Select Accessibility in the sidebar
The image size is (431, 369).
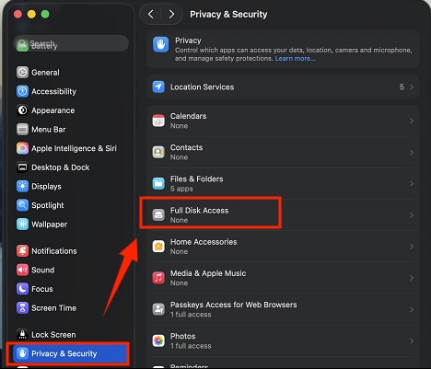pos(70,91)
